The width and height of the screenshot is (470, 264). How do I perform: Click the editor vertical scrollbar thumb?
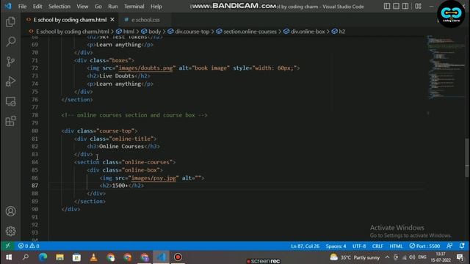click(467, 158)
